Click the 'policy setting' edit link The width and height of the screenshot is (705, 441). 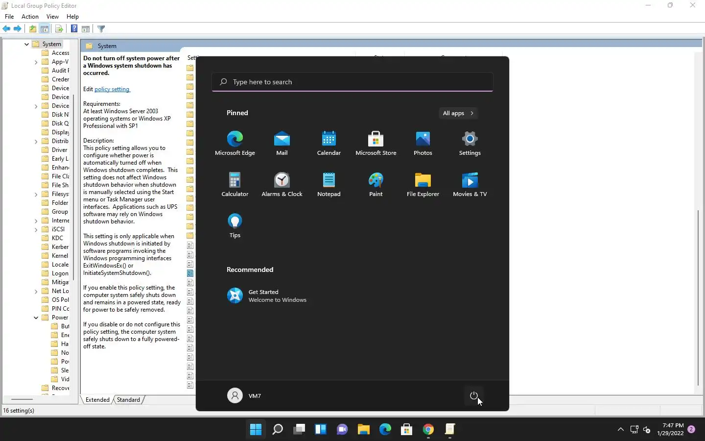point(112,89)
